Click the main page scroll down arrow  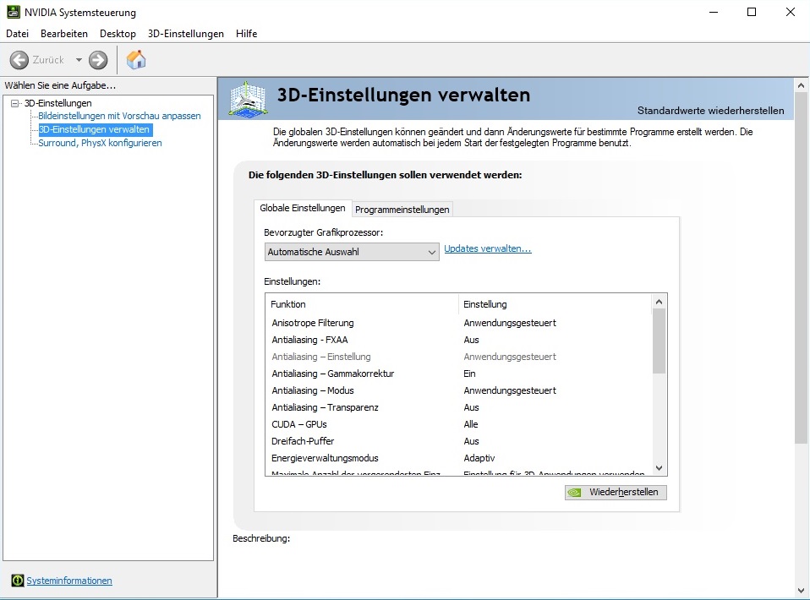click(x=801, y=590)
